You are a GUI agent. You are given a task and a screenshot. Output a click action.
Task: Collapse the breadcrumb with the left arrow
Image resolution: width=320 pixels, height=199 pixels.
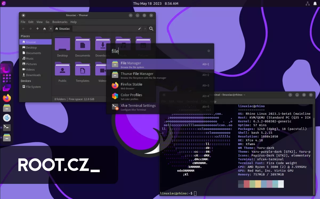pyautogui.click(x=51, y=28)
